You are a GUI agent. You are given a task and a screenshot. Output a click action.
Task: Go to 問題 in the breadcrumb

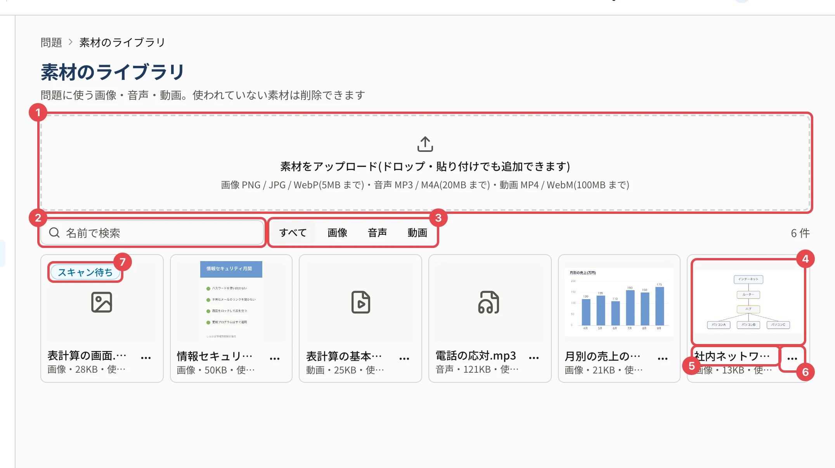(x=51, y=42)
